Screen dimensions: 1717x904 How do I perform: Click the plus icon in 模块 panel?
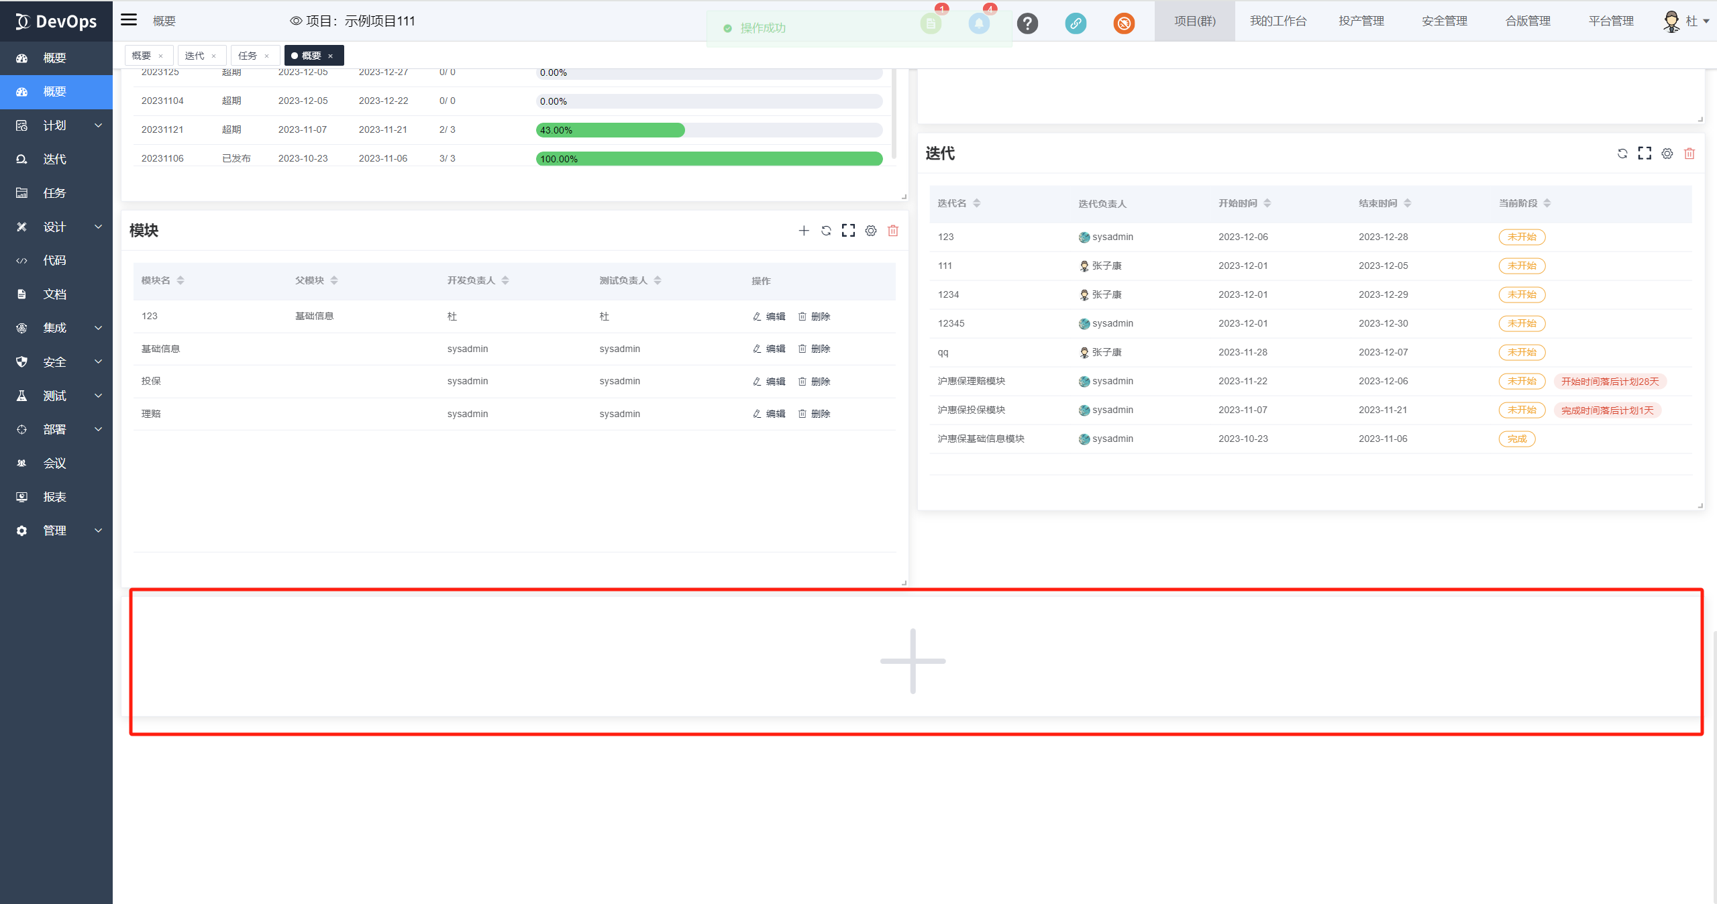(x=803, y=231)
